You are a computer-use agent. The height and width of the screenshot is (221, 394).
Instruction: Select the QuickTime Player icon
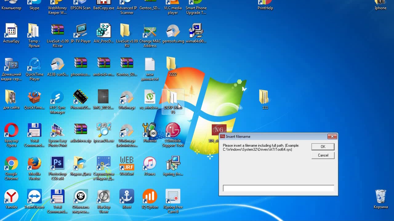(x=34, y=69)
